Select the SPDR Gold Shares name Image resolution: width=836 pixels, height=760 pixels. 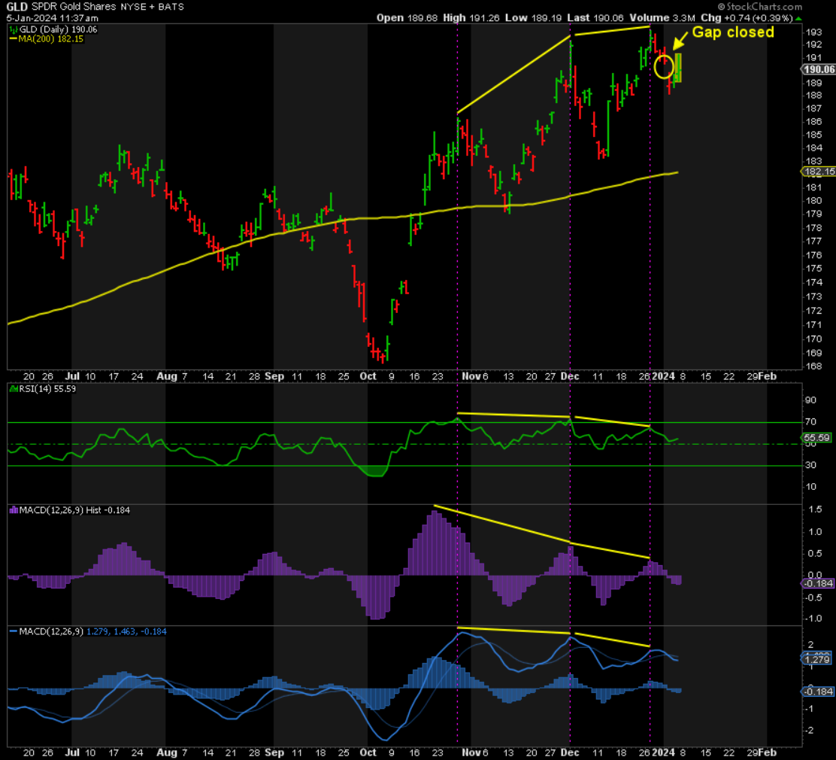[73, 7]
